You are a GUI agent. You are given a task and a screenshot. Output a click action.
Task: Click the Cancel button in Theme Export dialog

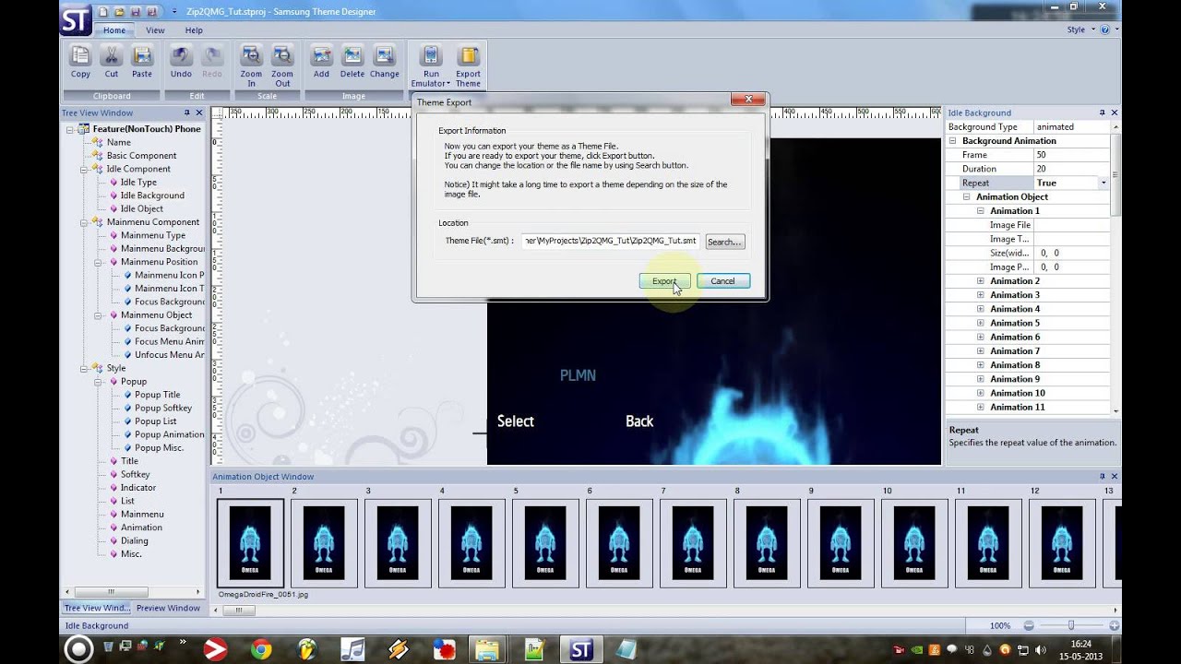(x=723, y=281)
